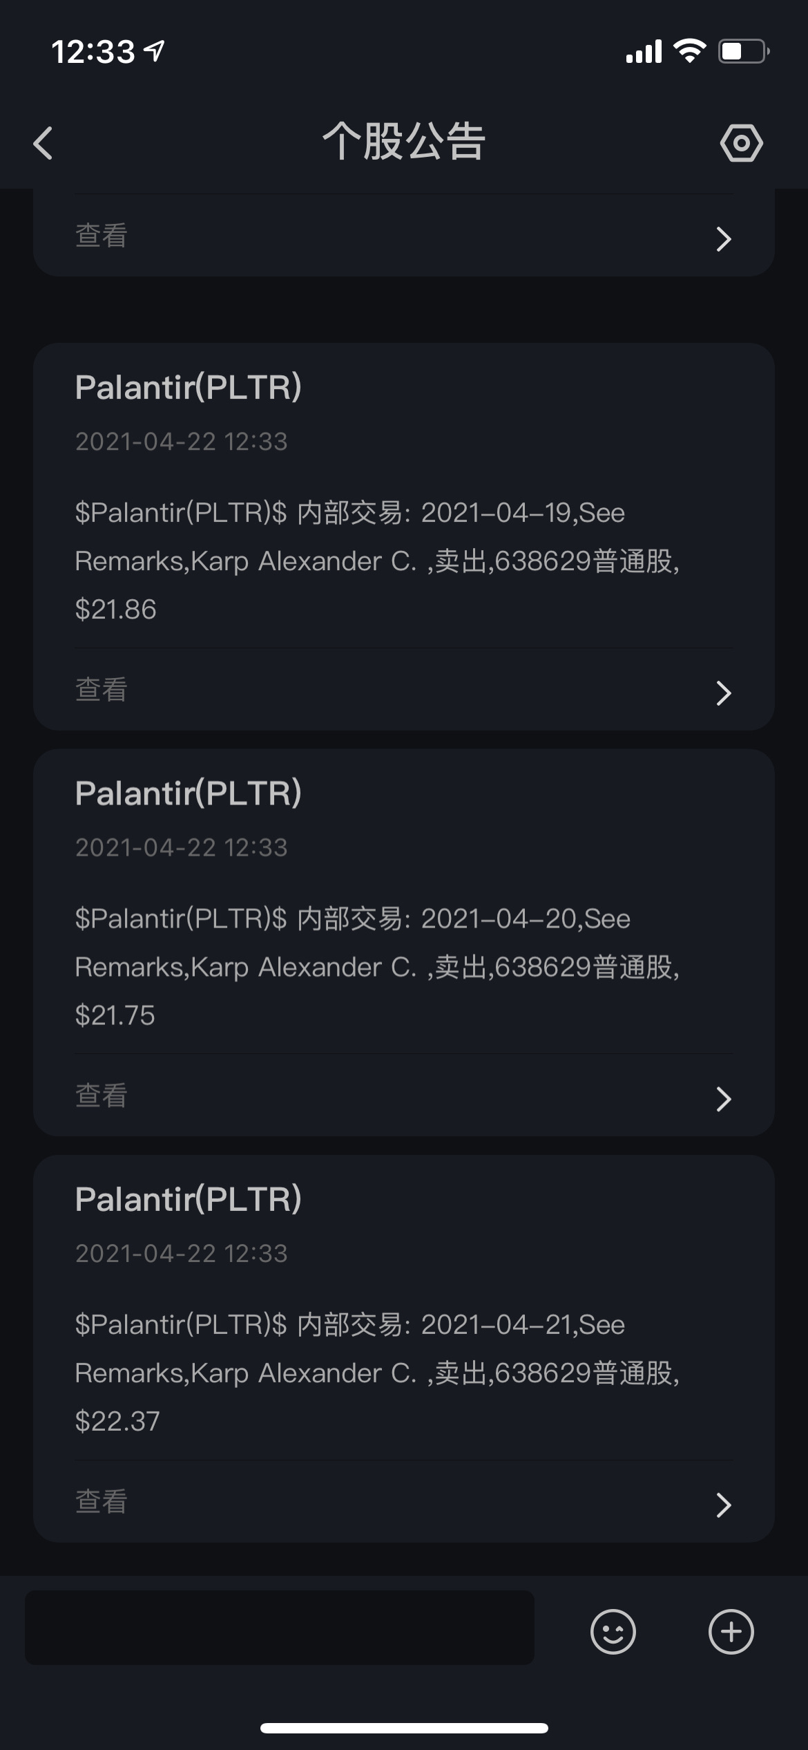Tap the battery indicator icon
This screenshot has height=1750, width=808.
pos(744,51)
